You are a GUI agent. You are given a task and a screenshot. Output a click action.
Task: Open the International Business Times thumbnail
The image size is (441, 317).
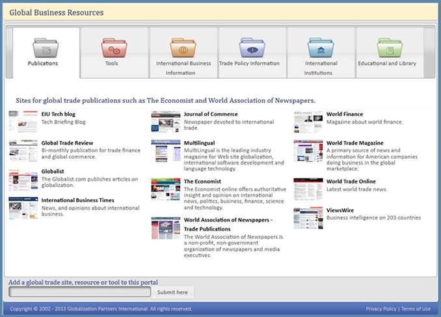[23, 208]
